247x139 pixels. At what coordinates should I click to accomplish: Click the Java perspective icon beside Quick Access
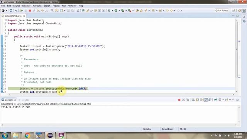239,10
